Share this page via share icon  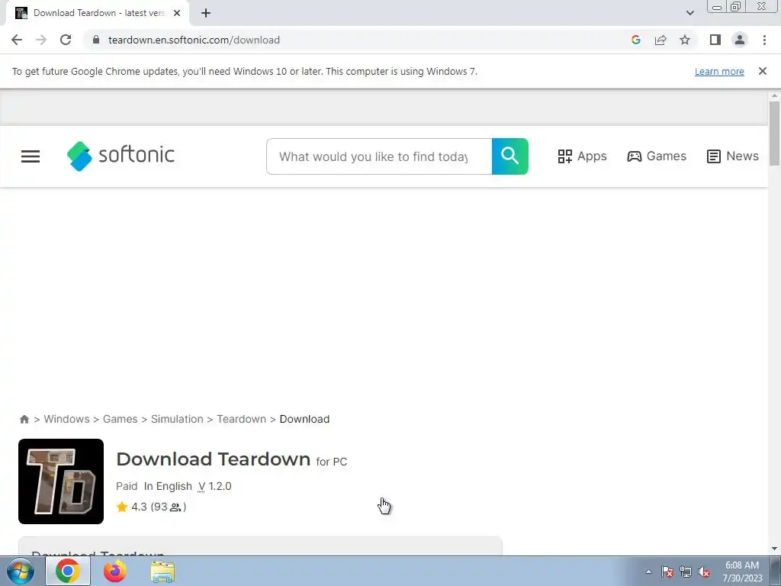click(x=660, y=40)
